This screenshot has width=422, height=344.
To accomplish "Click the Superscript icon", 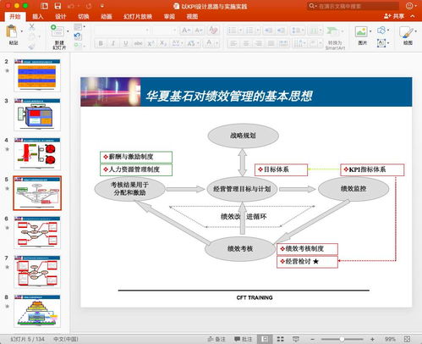I will pos(151,43).
